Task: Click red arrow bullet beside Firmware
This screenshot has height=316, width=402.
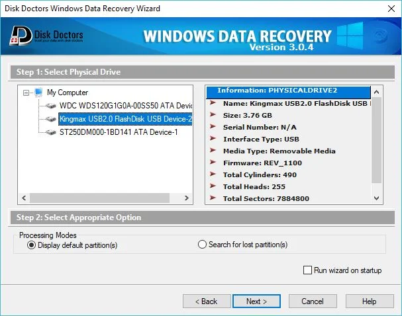Action: point(213,162)
